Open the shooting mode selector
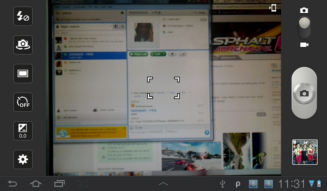Image resolution: width=327 pixels, height=191 pixels. [x=23, y=74]
